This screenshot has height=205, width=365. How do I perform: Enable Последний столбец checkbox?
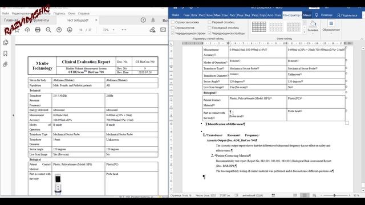[209, 28]
